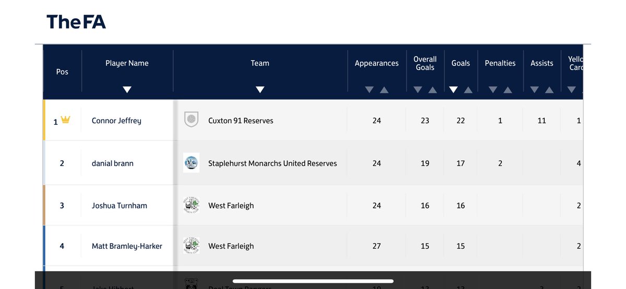Sort Appearances column ascending
This screenshot has width=626, height=289.
(384, 90)
